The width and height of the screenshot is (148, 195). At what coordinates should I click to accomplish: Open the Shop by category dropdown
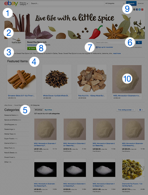[x=24, y=4]
